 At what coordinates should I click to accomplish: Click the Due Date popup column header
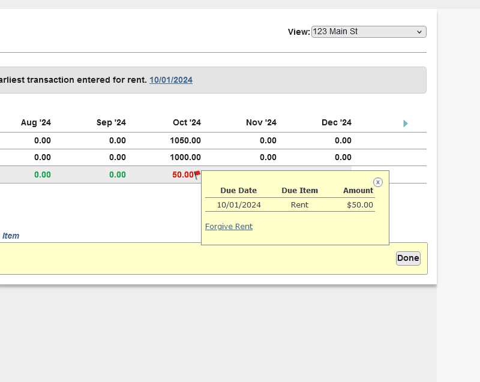point(238,190)
